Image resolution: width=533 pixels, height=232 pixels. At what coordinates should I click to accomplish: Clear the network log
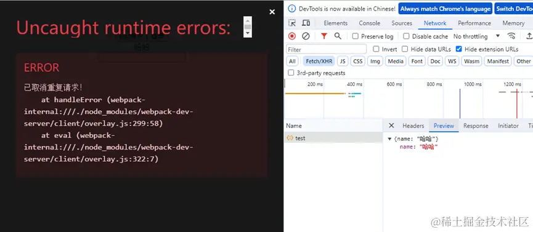(306, 36)
